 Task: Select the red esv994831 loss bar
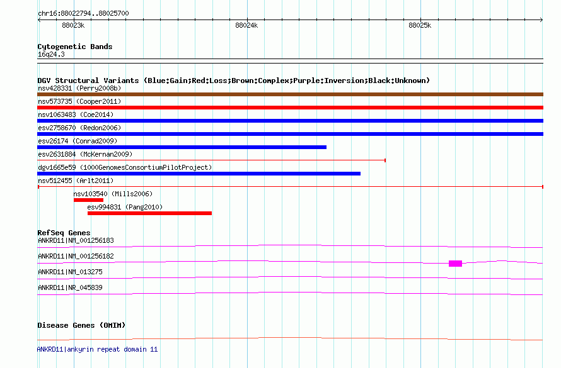(x=149, y=213)
